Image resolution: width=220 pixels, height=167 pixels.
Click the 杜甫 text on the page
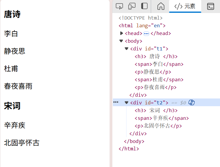click(x=11, y=69)
